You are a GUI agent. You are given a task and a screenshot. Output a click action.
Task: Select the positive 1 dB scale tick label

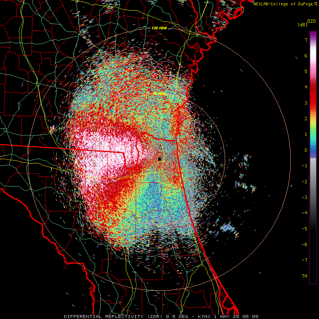(x=306, y=134)
